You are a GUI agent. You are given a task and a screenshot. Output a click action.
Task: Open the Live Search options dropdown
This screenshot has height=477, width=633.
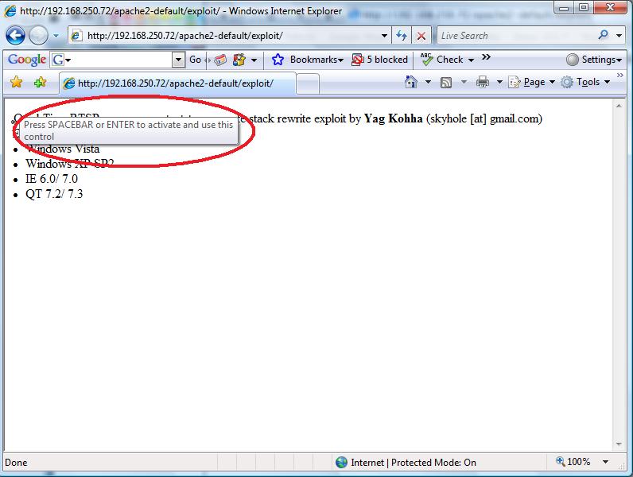619,36
